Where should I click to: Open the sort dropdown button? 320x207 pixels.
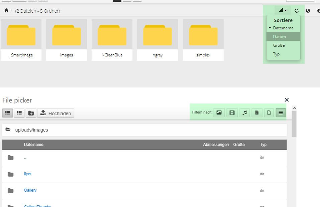(283, 11)
